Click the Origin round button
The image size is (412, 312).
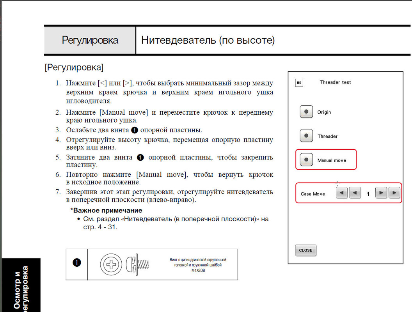pos(306,112)
